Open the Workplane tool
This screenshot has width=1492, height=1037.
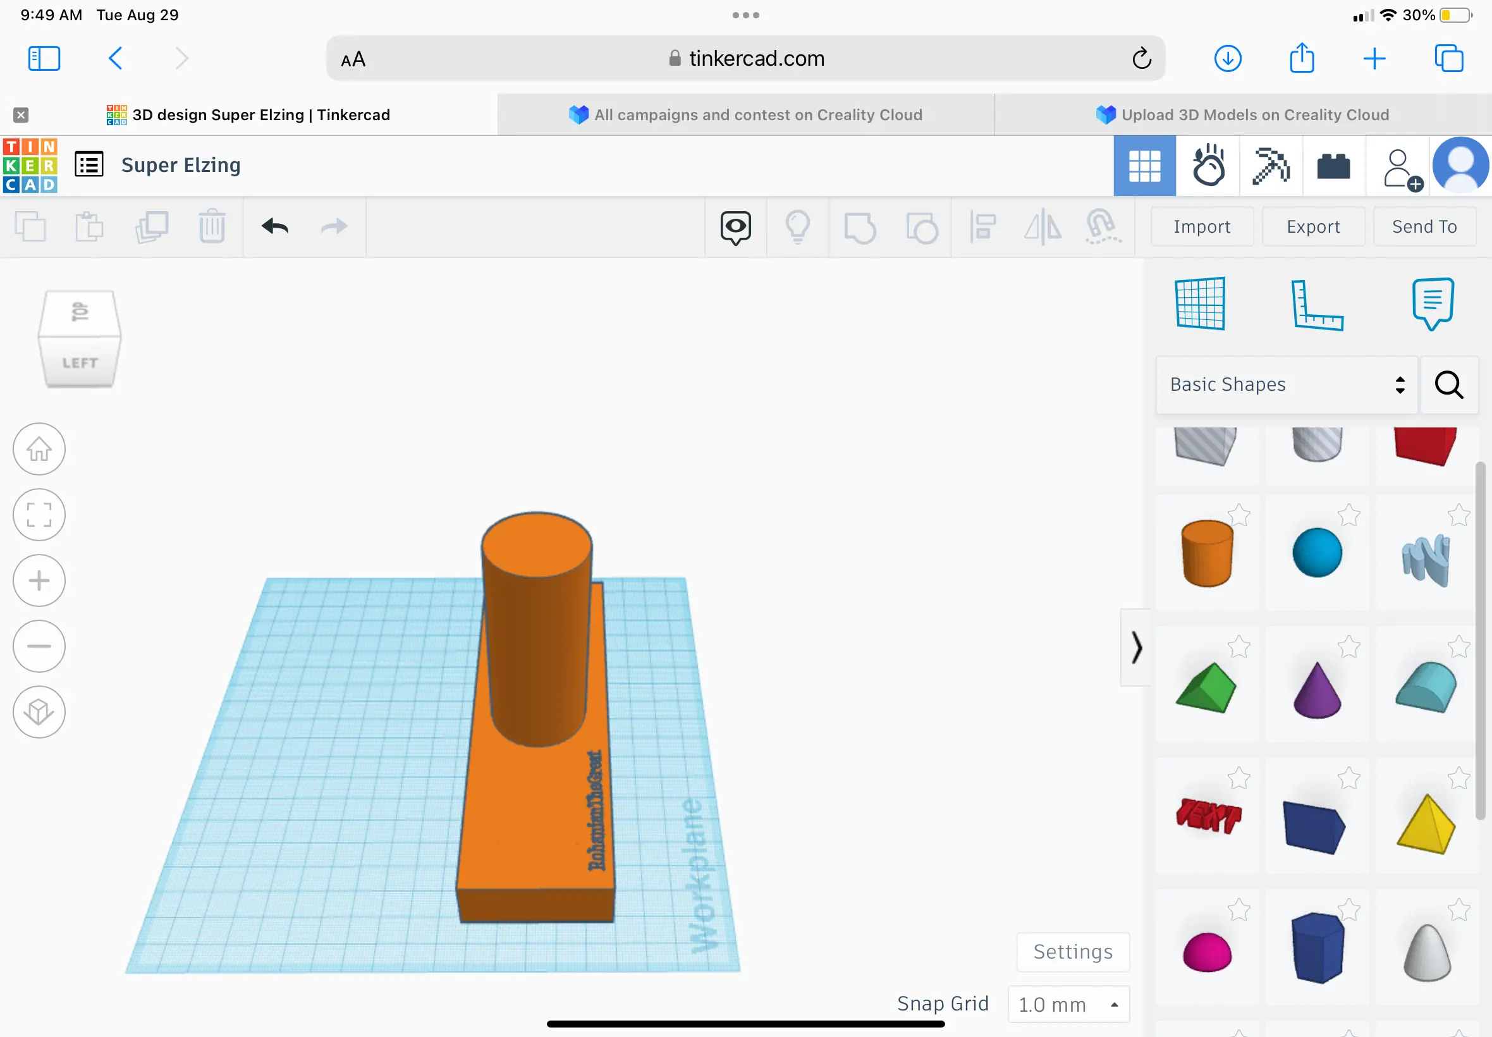[x=1200, y=304]
